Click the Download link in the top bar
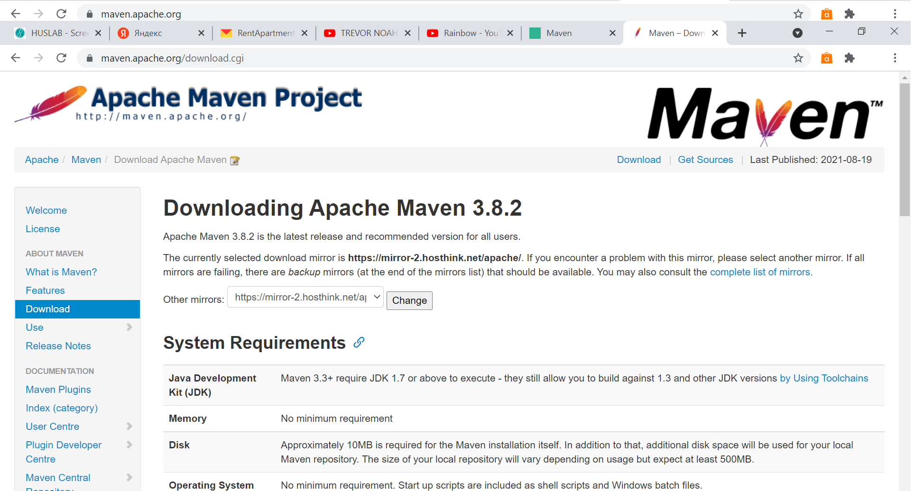915x491 pixels. [x=639, y=160]
